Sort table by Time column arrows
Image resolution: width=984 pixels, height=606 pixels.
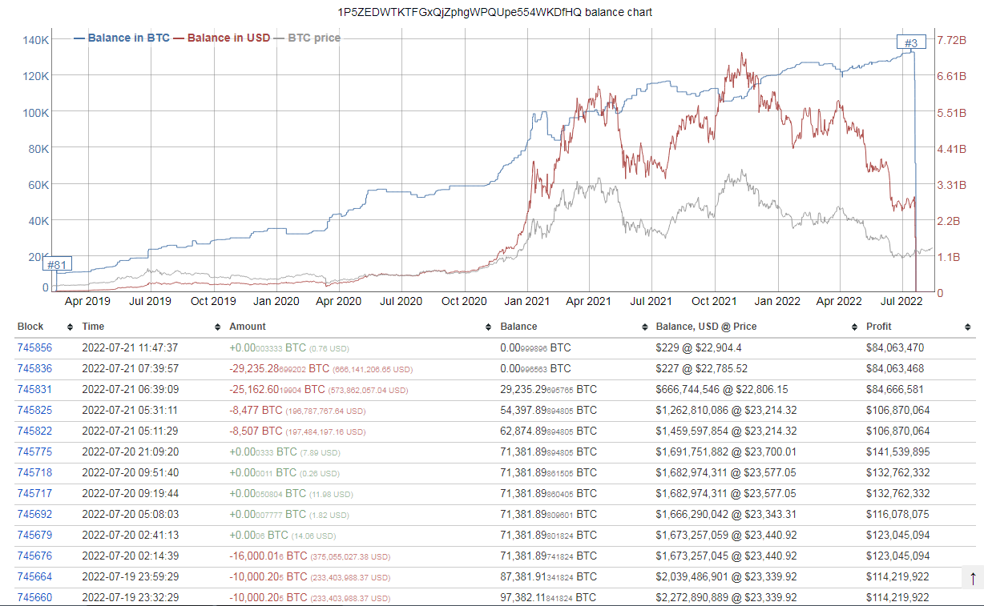click(x=217, y=327)
